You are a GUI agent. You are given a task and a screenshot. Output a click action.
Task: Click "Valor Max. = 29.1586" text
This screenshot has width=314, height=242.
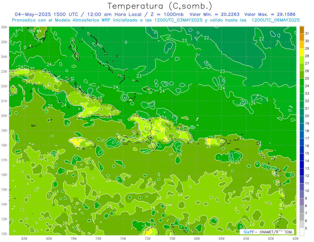[x=270, y=14]
